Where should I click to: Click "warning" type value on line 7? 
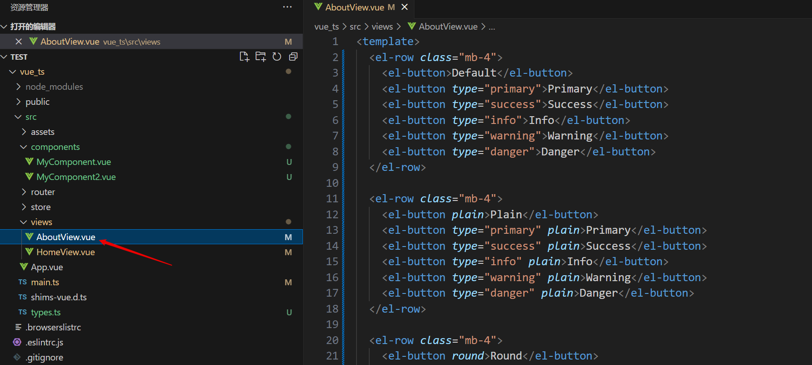tap(512, 136)
